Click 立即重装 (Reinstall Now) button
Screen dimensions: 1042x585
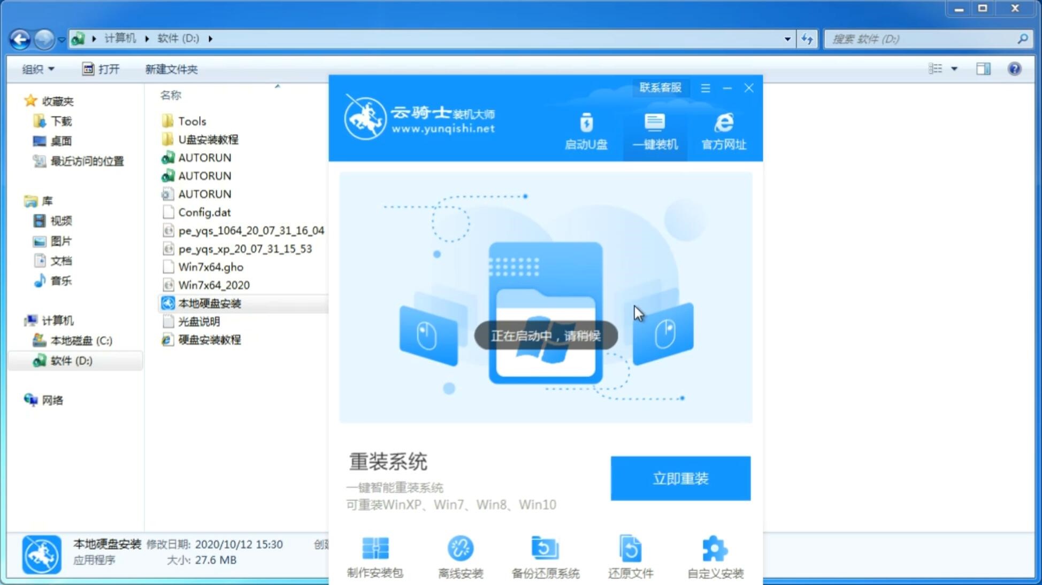[680, 478]
